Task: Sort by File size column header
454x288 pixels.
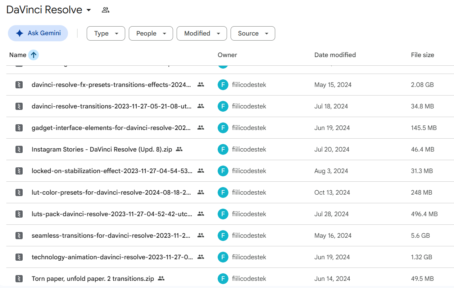Action: 422,55
